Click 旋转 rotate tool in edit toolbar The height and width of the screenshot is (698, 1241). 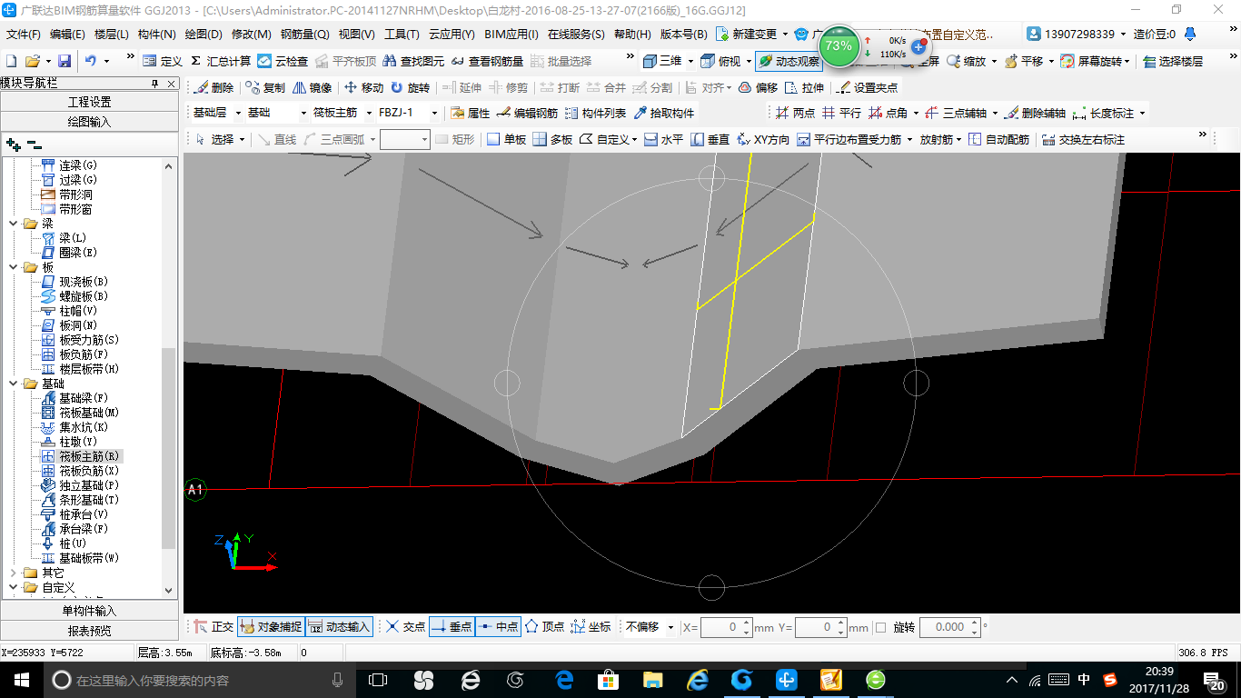411,88
